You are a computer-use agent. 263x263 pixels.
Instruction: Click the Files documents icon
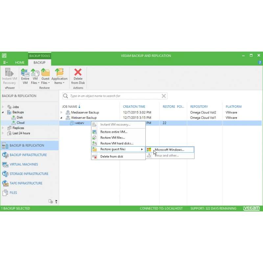5,193
